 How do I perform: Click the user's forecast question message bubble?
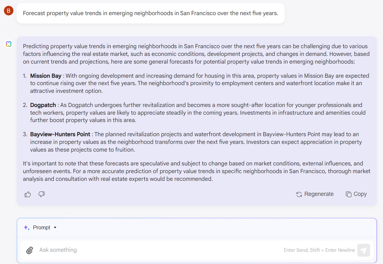coord(150,13)
